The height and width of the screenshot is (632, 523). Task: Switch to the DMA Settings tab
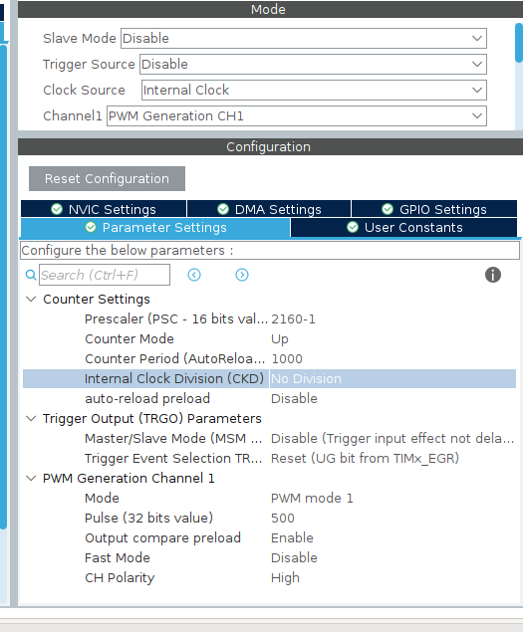tap(269, 209)
